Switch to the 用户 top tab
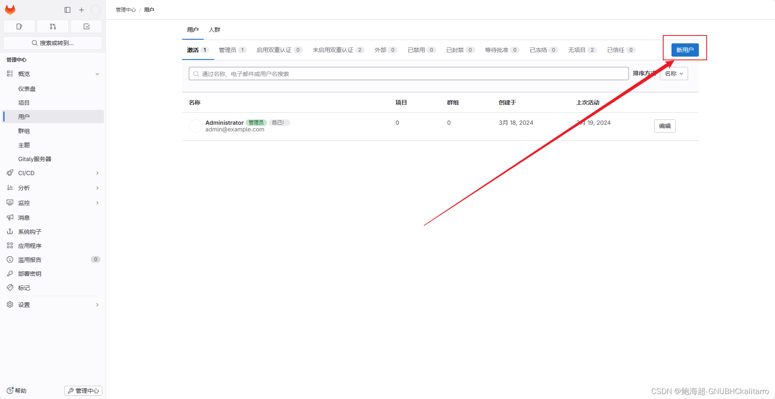This screenshot has height=399, width=775. (x=193, y=30)
